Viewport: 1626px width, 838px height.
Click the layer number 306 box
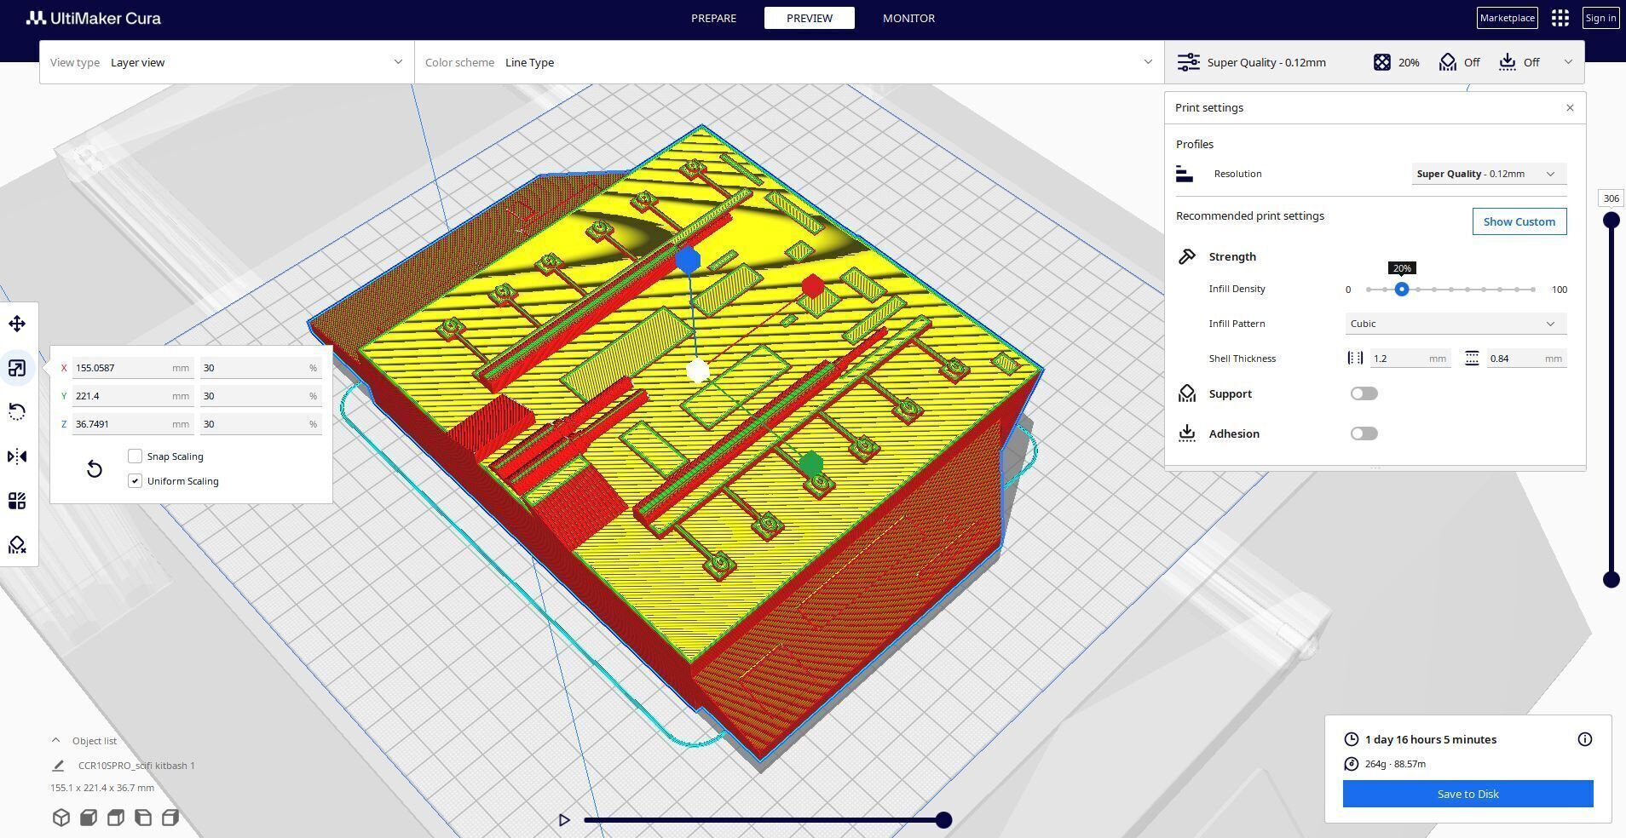(1611, 198)
